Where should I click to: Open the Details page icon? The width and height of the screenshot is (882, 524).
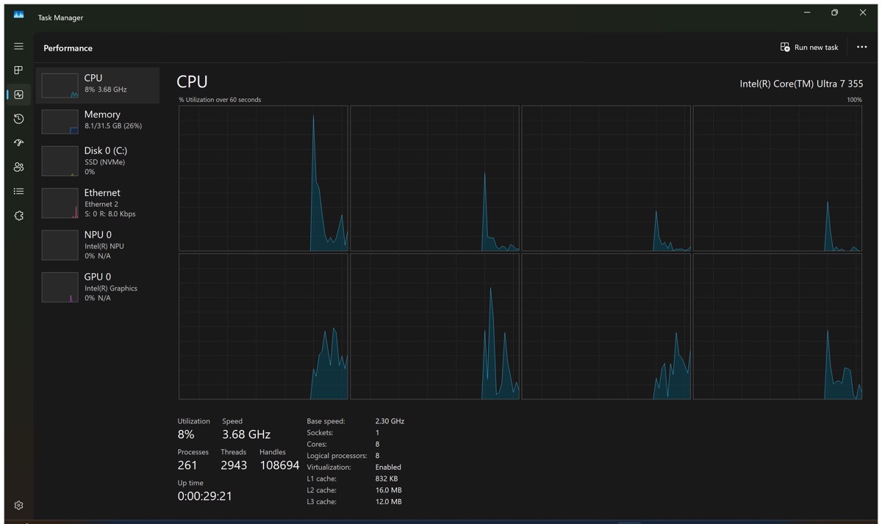click(x=18, y=191)
